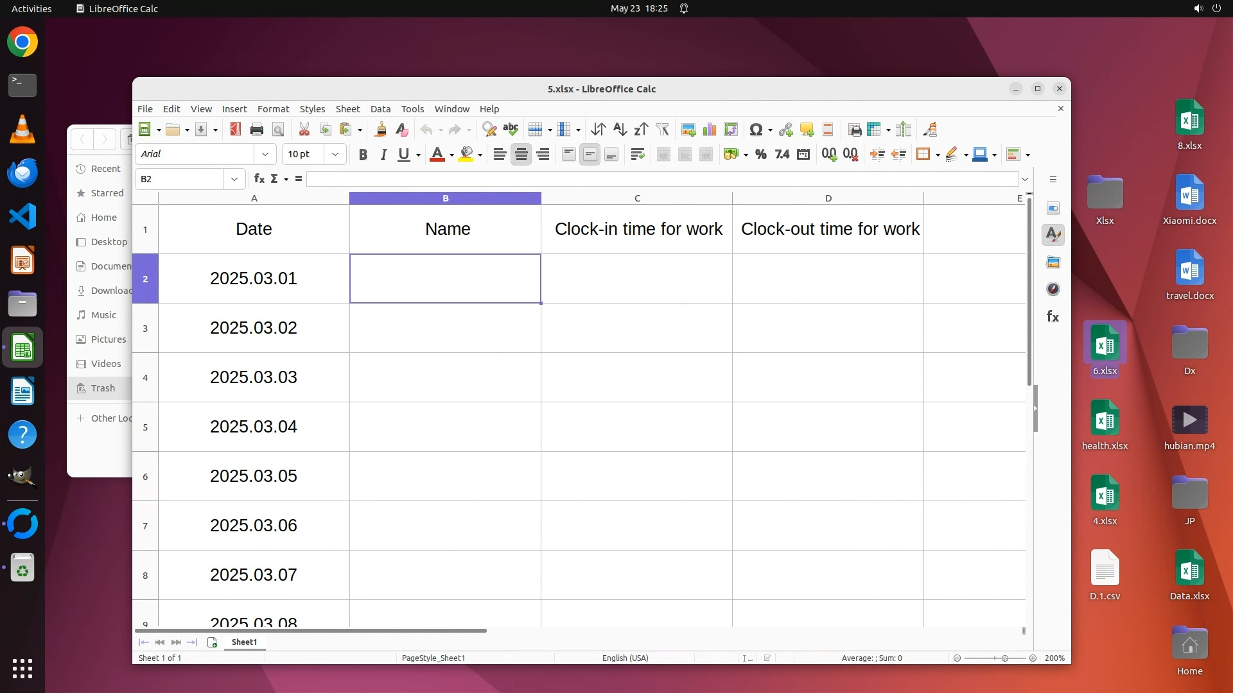Toggle Wrap Text button
Image resolution: width=1233 pixels, height=693 pixels.
[x=637, y=154]
